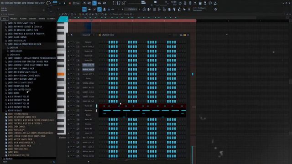This screenshot has width=292, height=164.
Task: Click the orange highlighted piano key
Action: [61, 74]
